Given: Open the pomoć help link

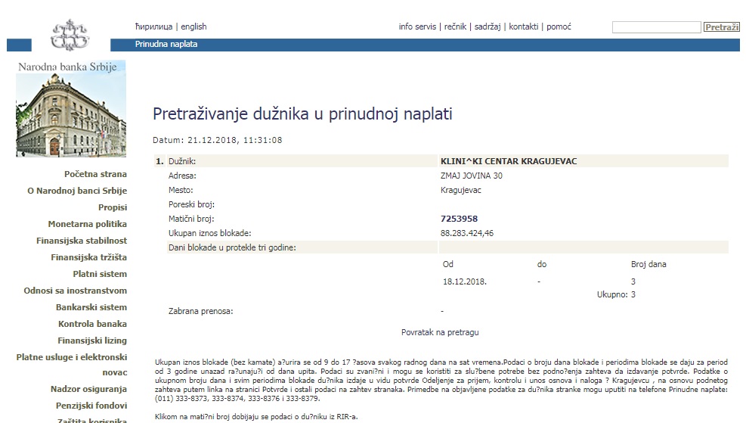Looking at the screenshot, I should 559,26.
